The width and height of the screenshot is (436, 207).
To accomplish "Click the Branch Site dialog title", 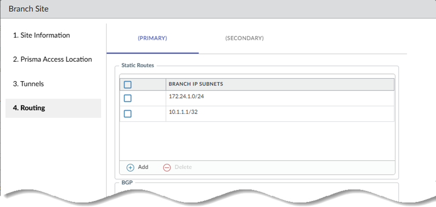I will pyautogui.click(x=29, y=10).
